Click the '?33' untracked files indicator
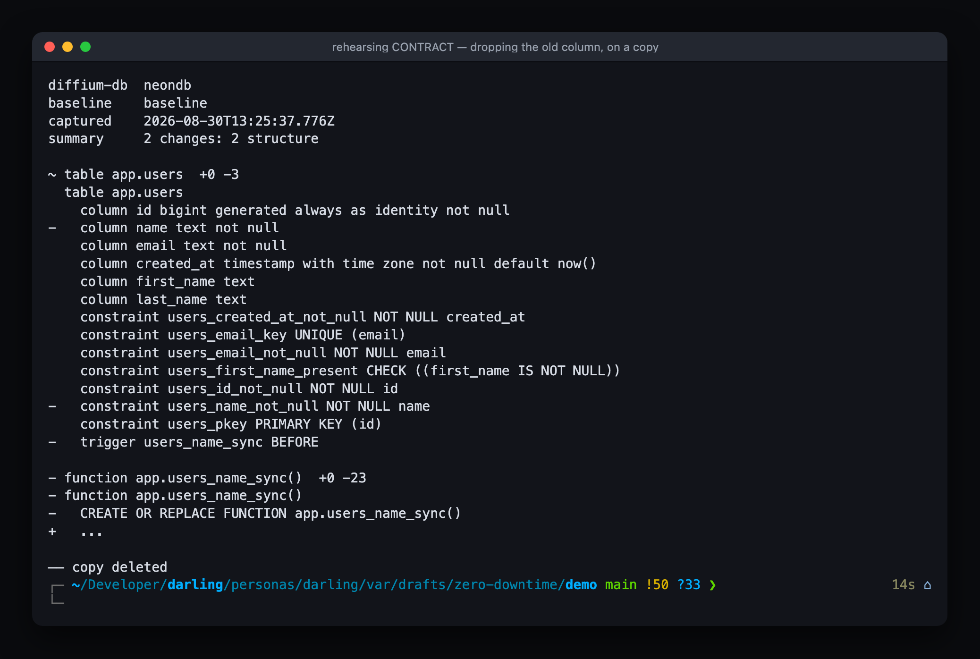This screenshot has width=980, height=659. coord(689,585)
